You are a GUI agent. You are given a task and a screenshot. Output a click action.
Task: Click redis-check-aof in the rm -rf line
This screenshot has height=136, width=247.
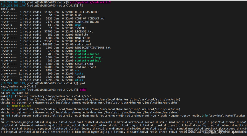coord(137,115)
